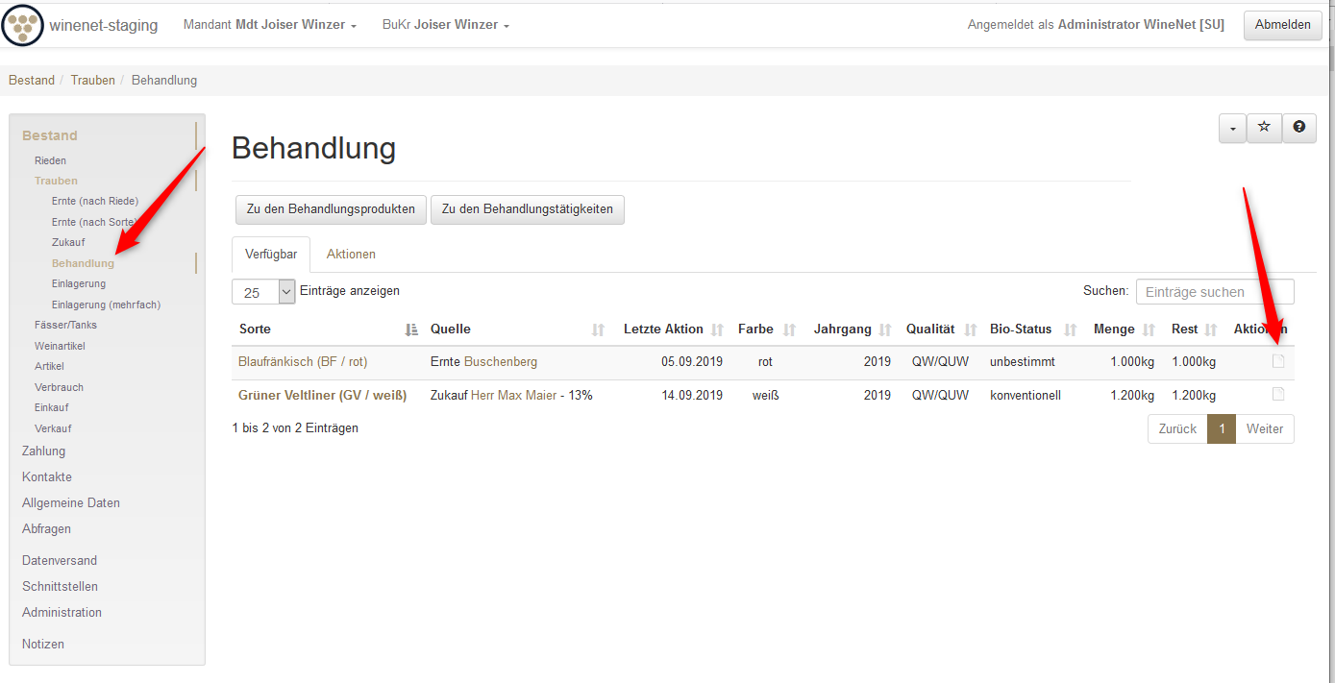The image size is (1335, 683).
Task: Expand the entries-per-page selector showing 25
Action: (x=263, y=291)
